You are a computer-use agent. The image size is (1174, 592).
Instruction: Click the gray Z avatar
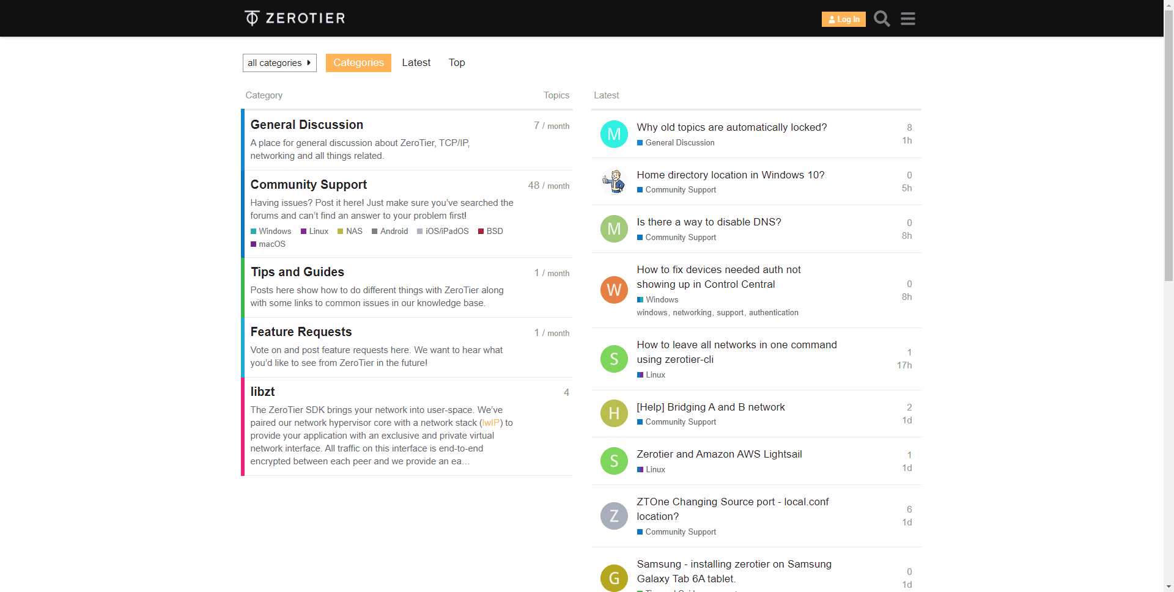click(x=614, y=516)
